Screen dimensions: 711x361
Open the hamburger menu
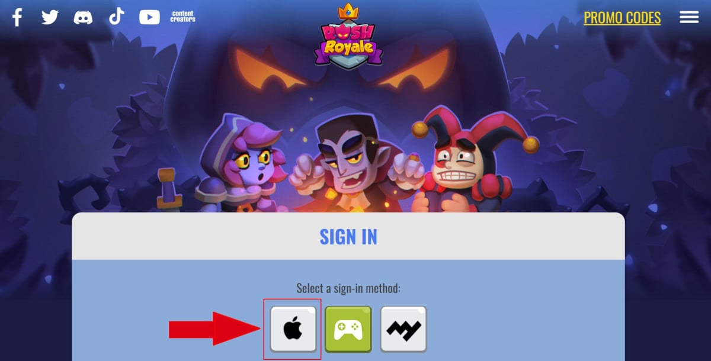(x=689, y=17)
